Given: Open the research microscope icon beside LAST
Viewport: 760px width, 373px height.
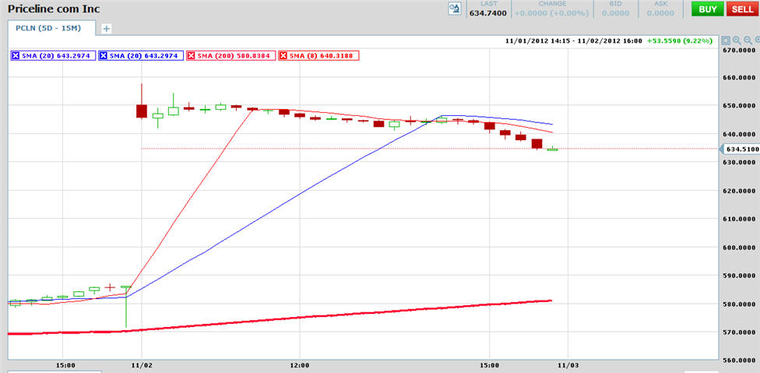Looking at the screenshot, I should [x=455, y=9].
